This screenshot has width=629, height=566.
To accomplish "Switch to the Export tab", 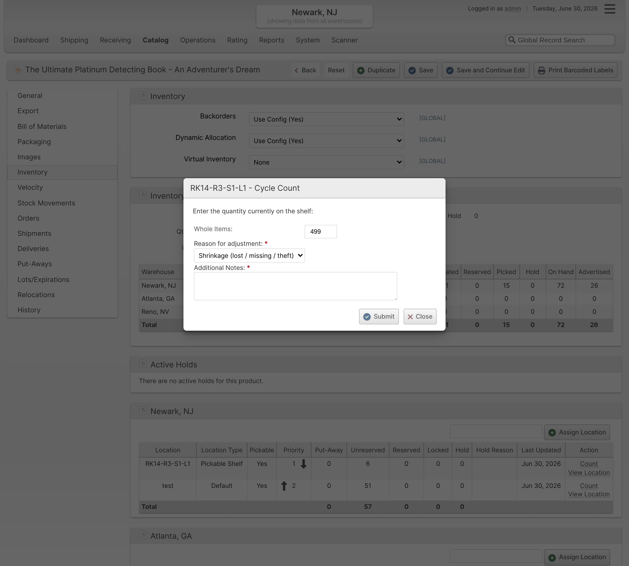I will pos(62,111).
